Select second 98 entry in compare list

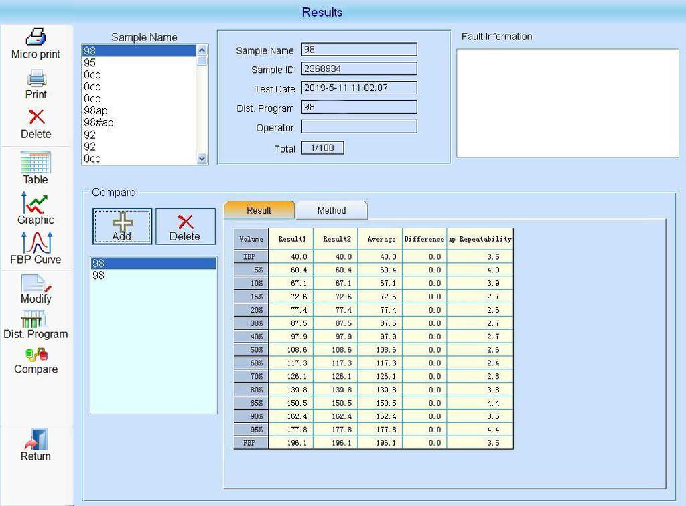pyautogui.click(x=98, y=275)
